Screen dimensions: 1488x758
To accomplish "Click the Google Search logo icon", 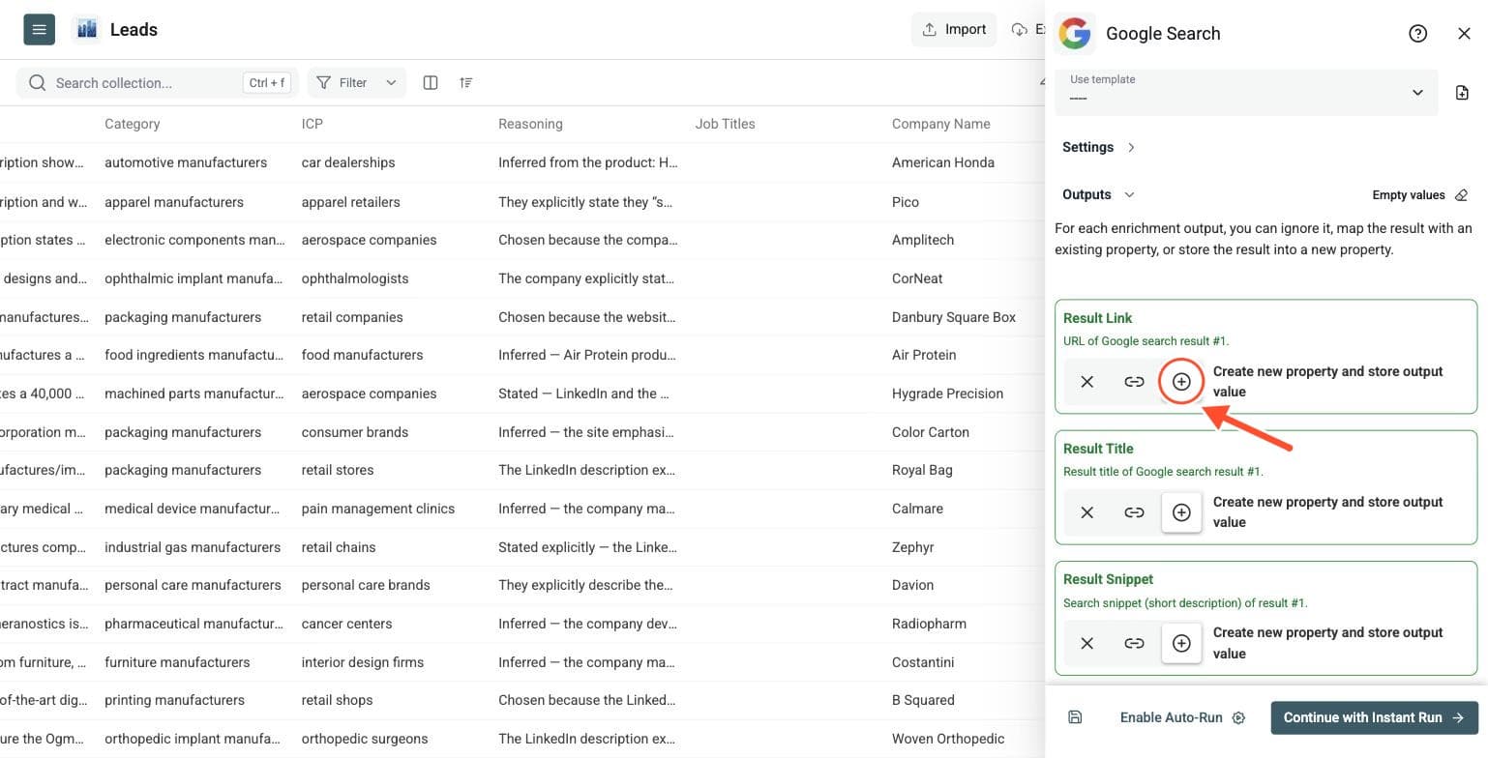I will [x=1075, y=33].
